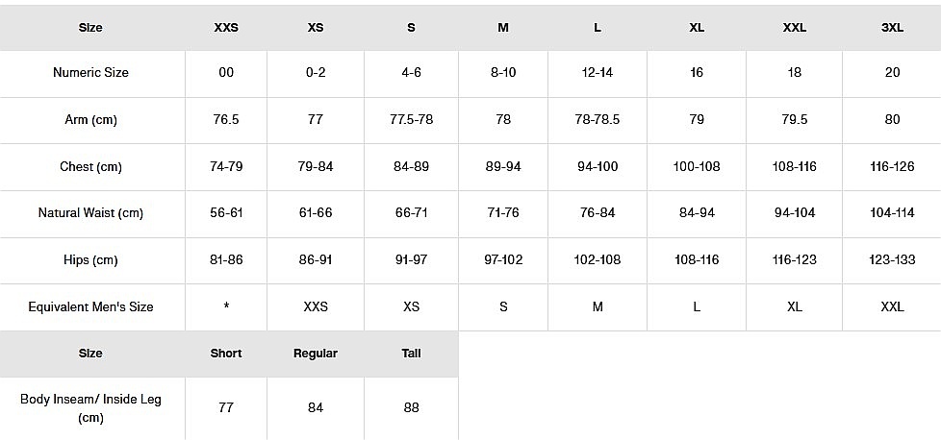Select arm measurement 77.5-78 cell

(x=411, y=120)
